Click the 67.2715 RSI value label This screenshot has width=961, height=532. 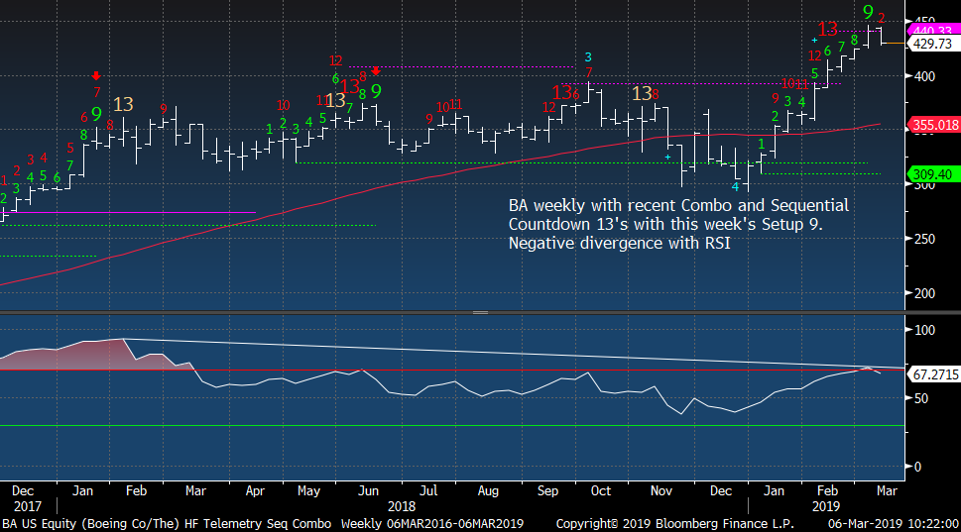[934, 374]
